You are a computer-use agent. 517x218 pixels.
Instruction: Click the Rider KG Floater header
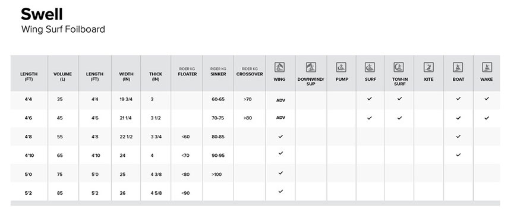click(187, 71)
